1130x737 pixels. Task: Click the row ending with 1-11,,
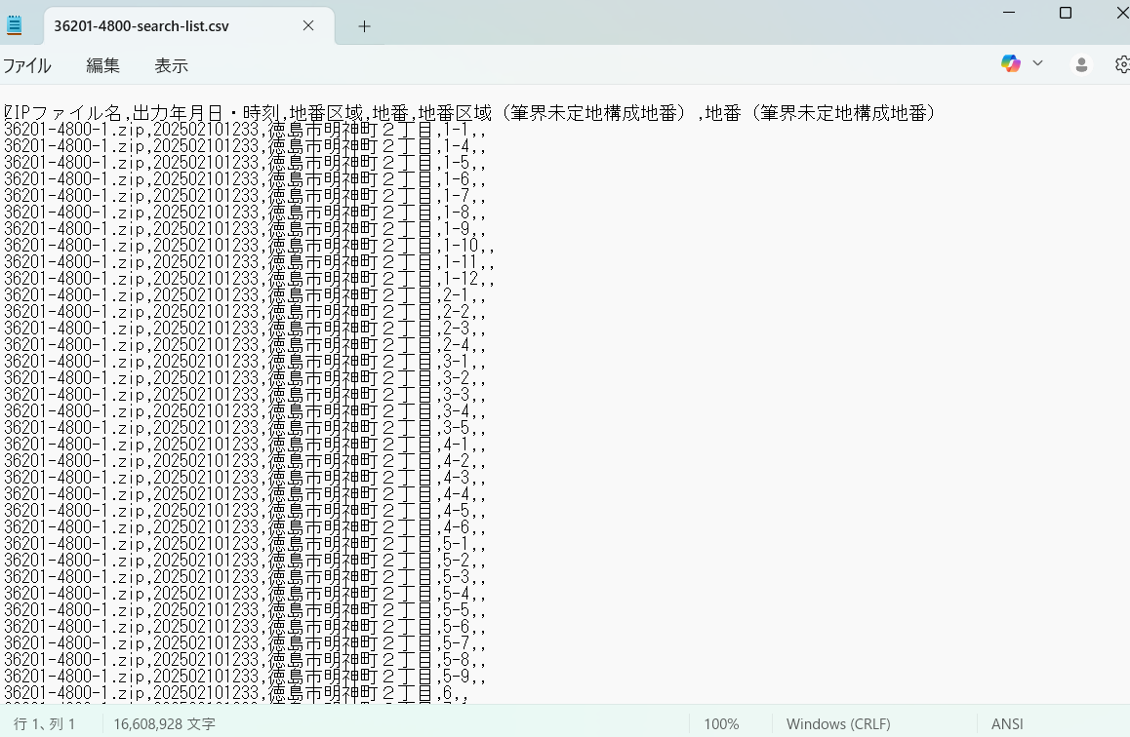pos(250,262)
